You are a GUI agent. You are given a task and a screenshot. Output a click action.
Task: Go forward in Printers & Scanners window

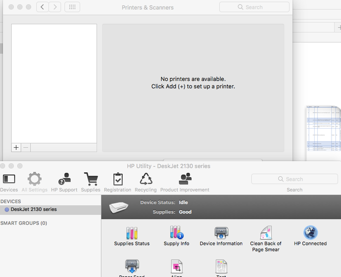55,7
